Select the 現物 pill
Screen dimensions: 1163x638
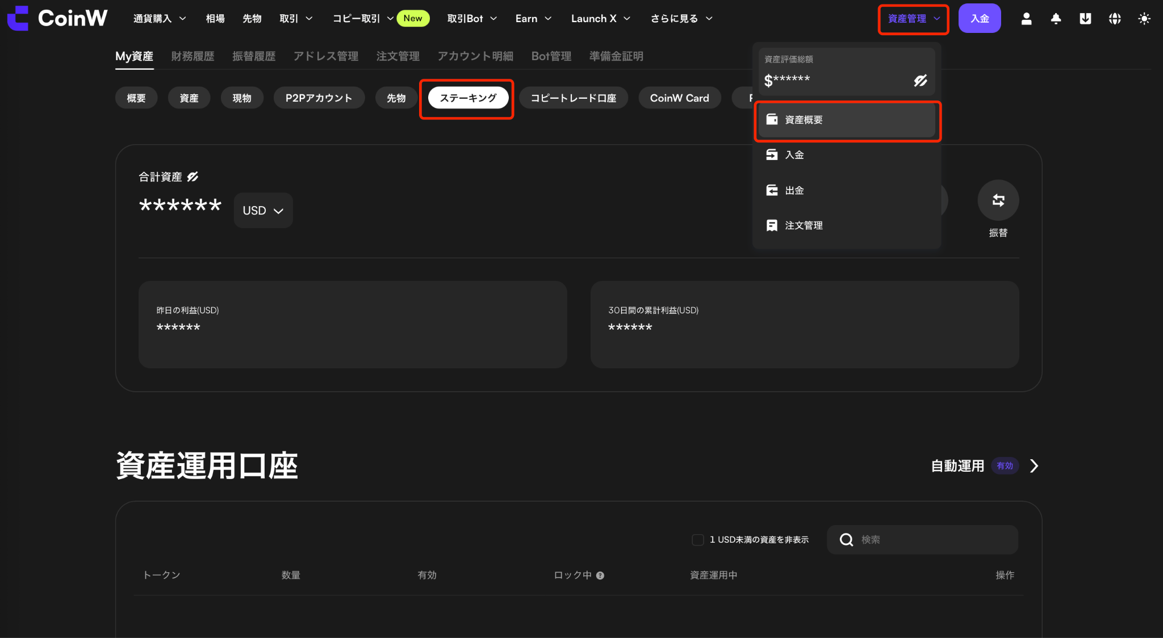pos(242,98)
